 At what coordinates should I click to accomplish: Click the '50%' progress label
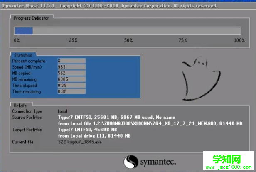coord(128,40)
